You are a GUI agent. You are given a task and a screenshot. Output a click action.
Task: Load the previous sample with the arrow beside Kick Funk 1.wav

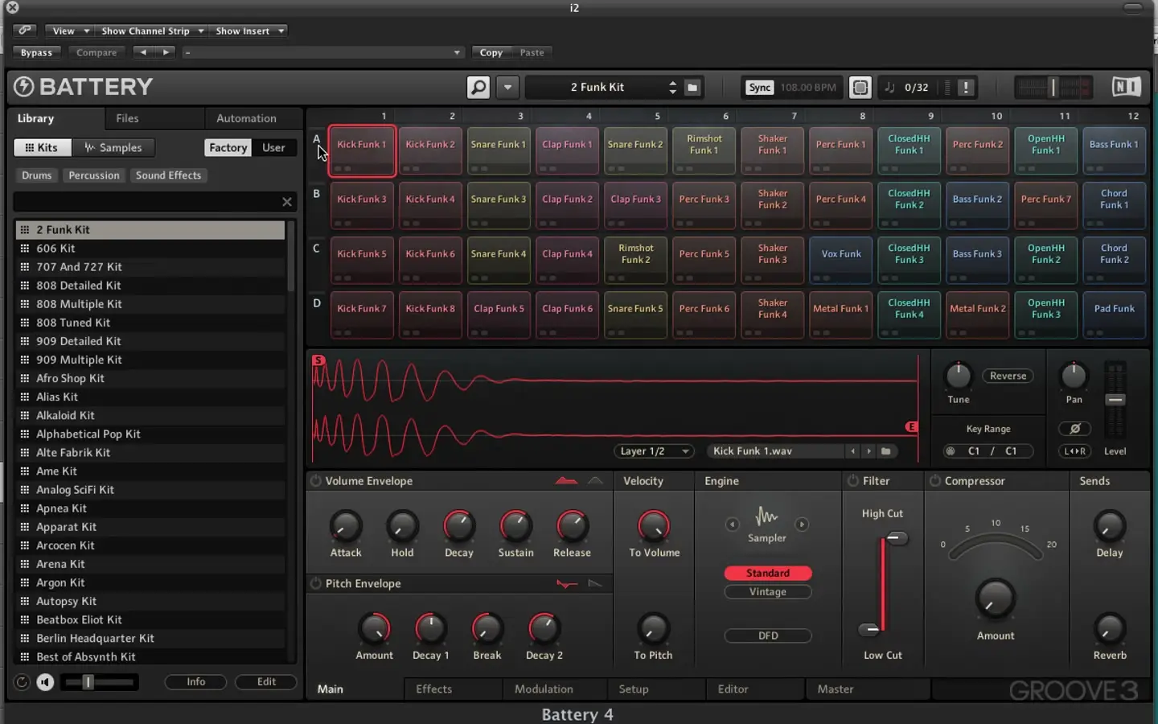tap(853, 451)
